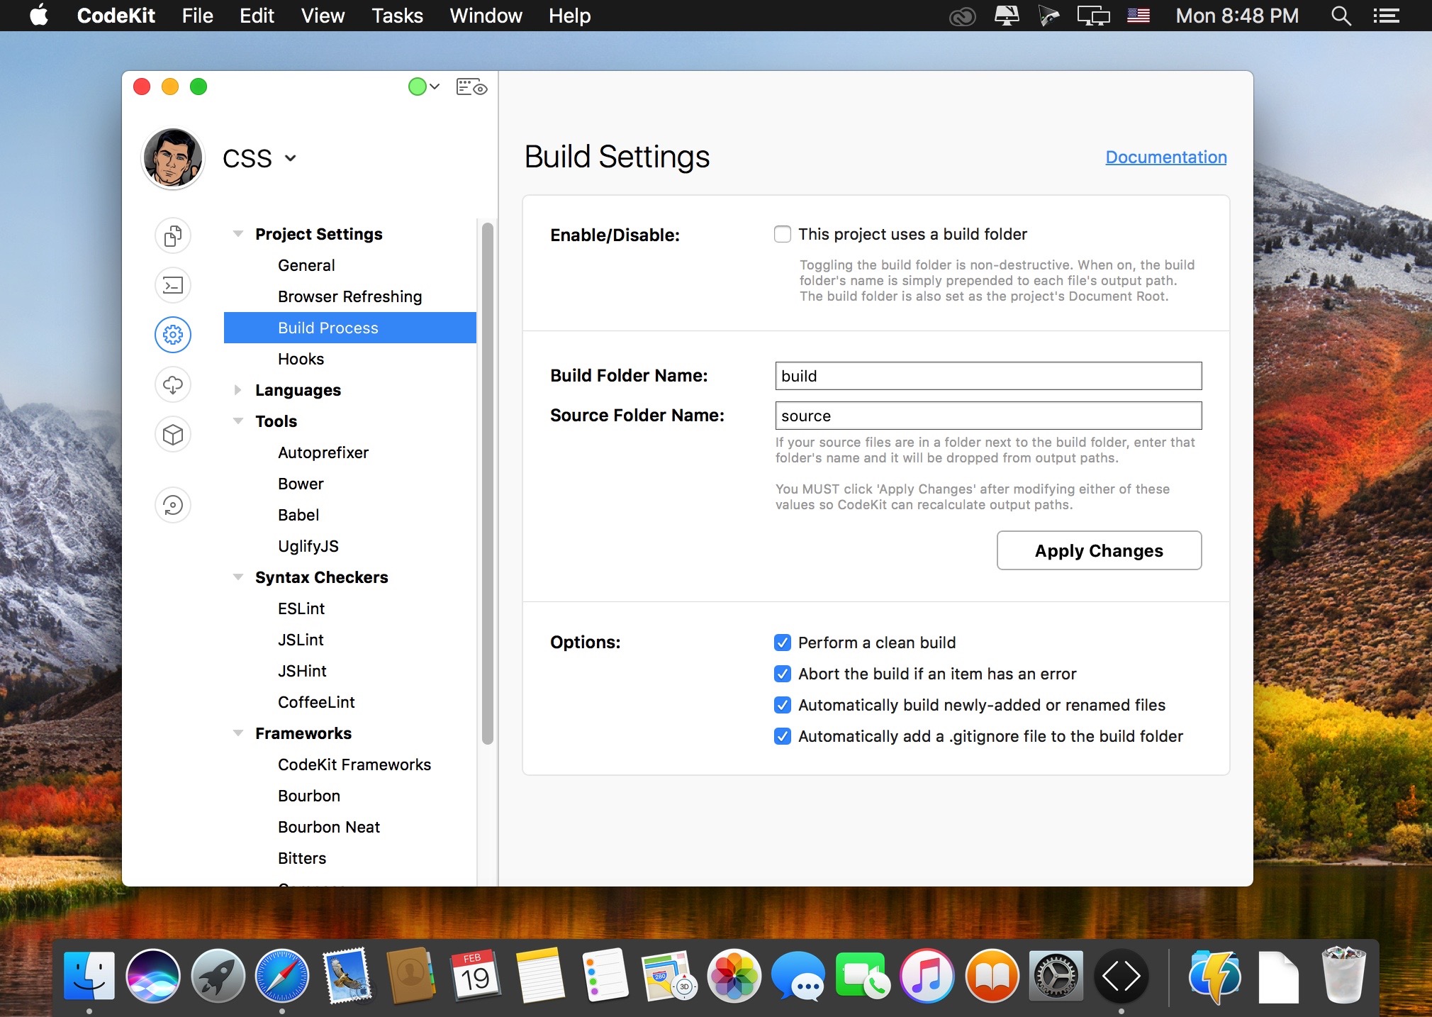The width and height of the screenshot is (1432, 1017).
Task: Open the File menu
Action: [197, 16]
